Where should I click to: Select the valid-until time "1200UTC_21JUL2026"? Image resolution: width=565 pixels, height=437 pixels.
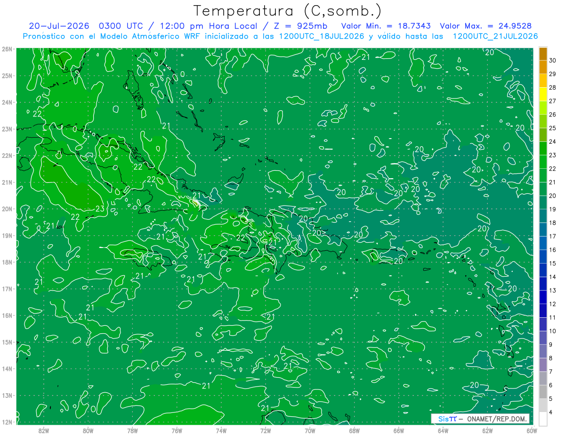[495, 36]
